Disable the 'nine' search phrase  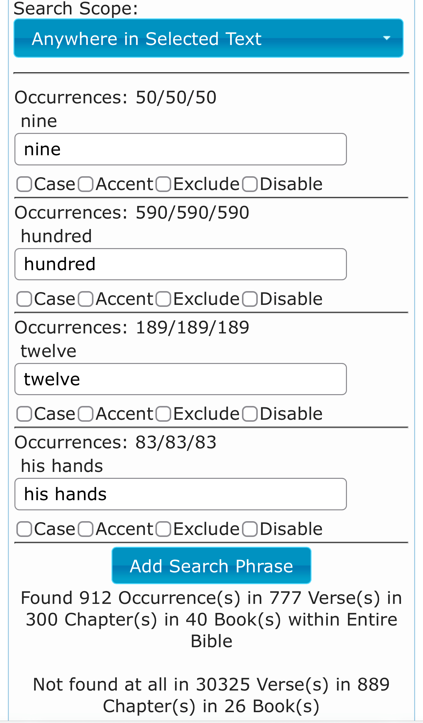pos(250,184)
